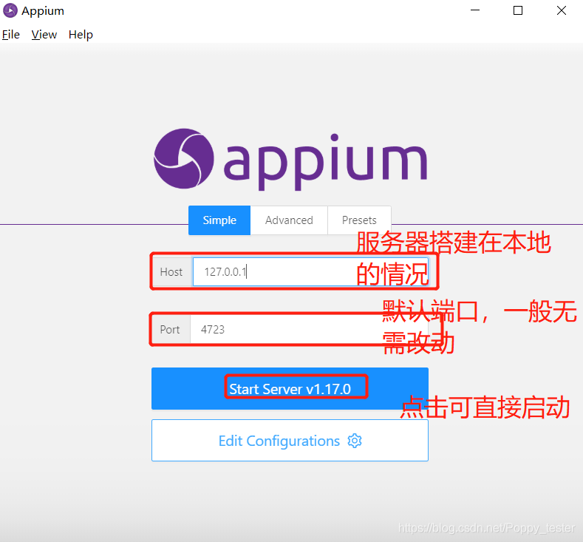Maximize the Appium window
583x542 pixels.
tap(518, 10)
